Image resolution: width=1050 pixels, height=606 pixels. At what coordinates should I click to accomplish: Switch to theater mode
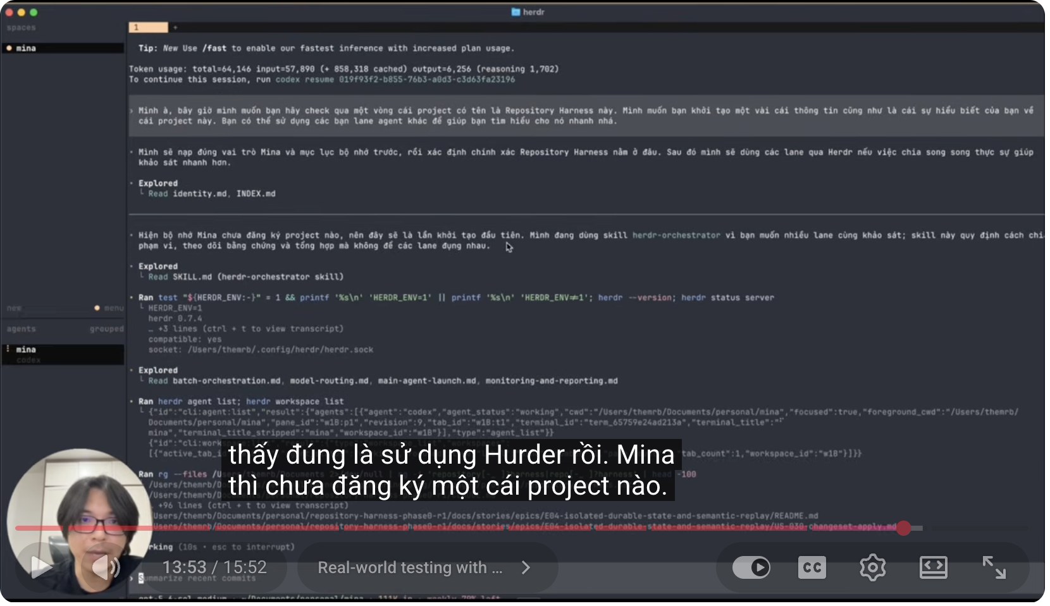(934, 567)
